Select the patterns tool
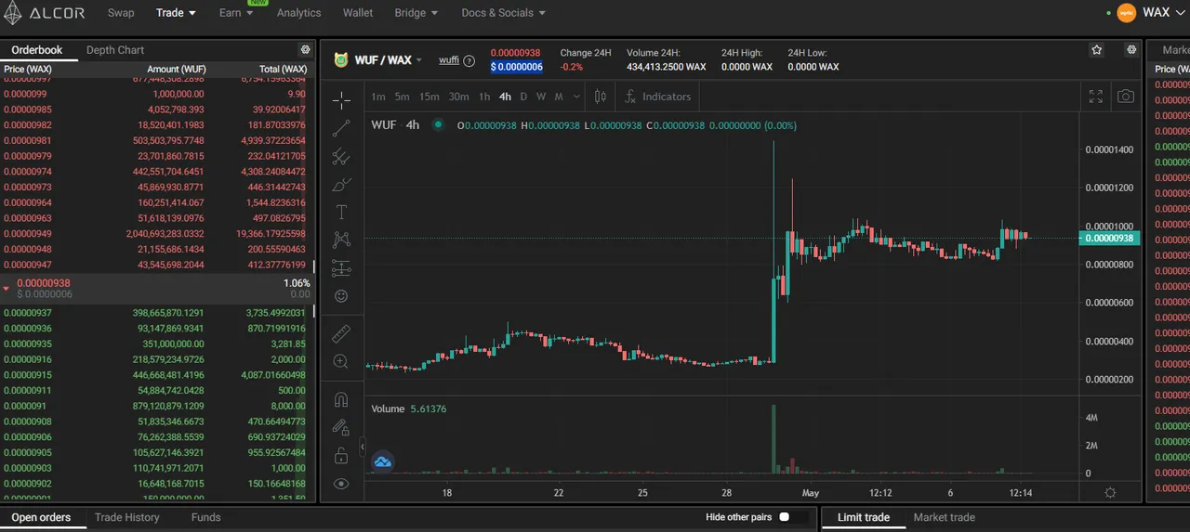This screenshot has width=1190, height=532. [x=341, y=240]
